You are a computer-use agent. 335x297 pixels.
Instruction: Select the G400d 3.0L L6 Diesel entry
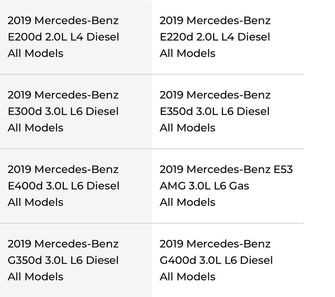(216, 260)
